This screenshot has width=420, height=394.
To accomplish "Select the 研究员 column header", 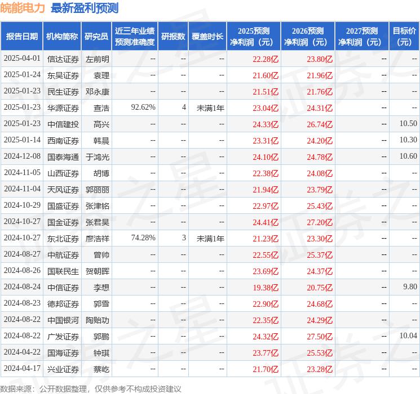I will click(x=96, y=37).
